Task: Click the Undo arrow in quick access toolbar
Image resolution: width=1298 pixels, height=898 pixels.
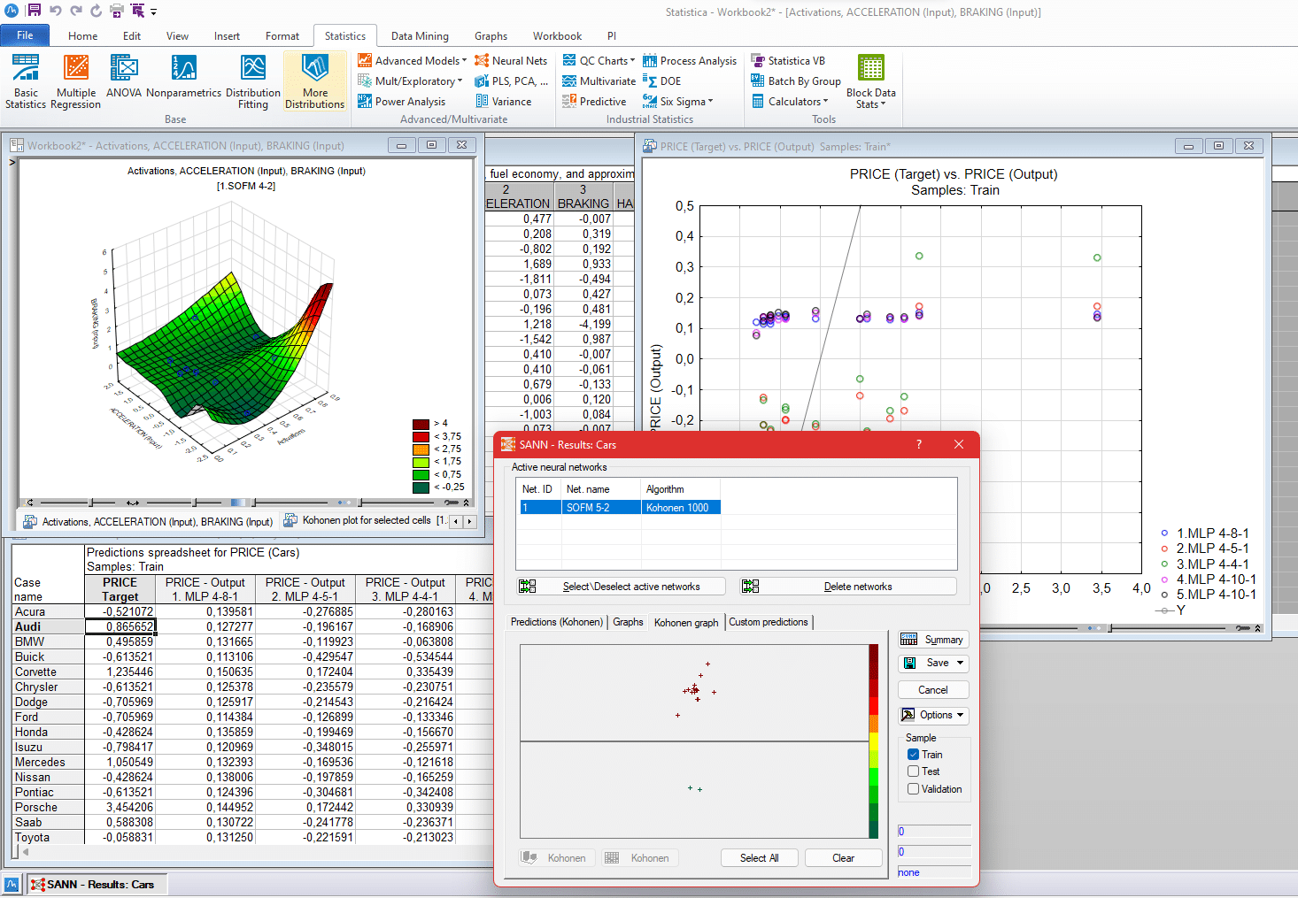Action: click(x=56, y=11)
